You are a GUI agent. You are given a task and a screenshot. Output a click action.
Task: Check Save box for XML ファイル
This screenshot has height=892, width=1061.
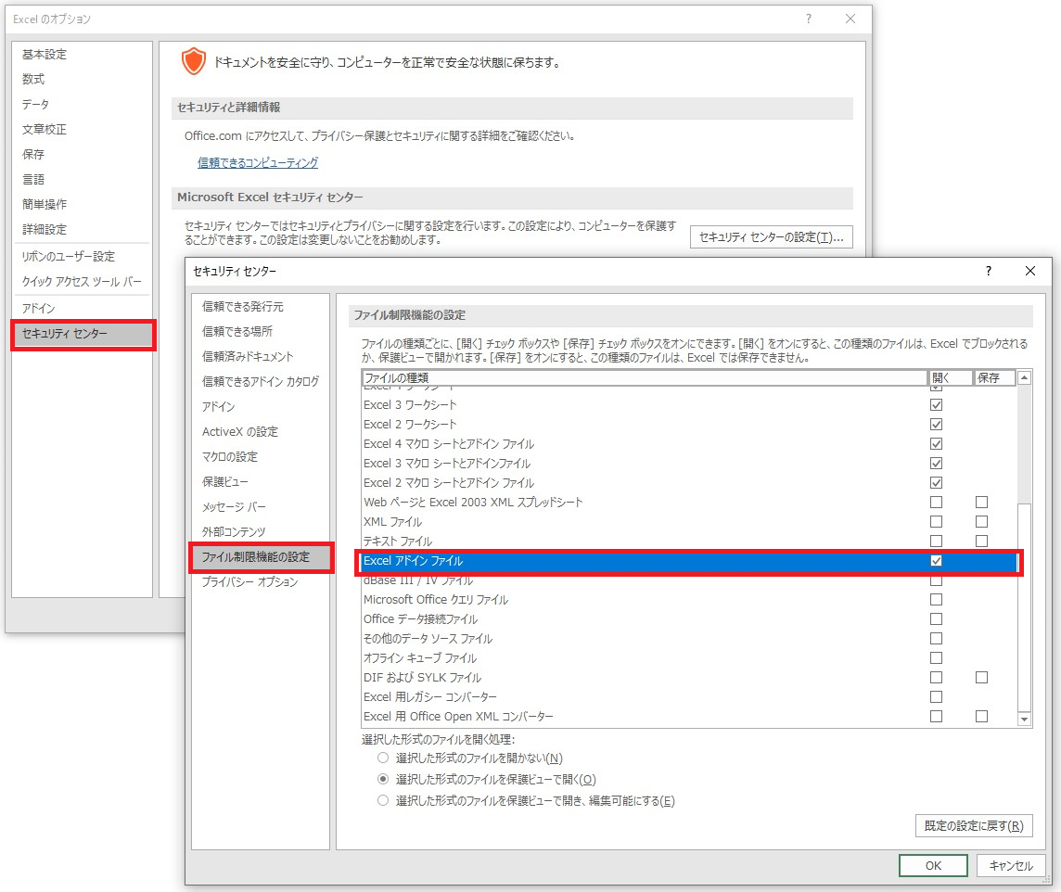[x=982, y=522]
